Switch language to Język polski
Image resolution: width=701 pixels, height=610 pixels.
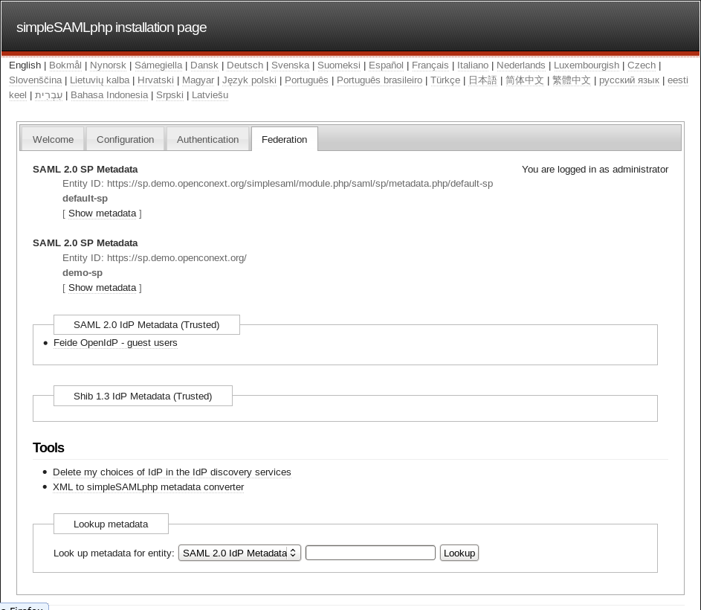point(250,80)
